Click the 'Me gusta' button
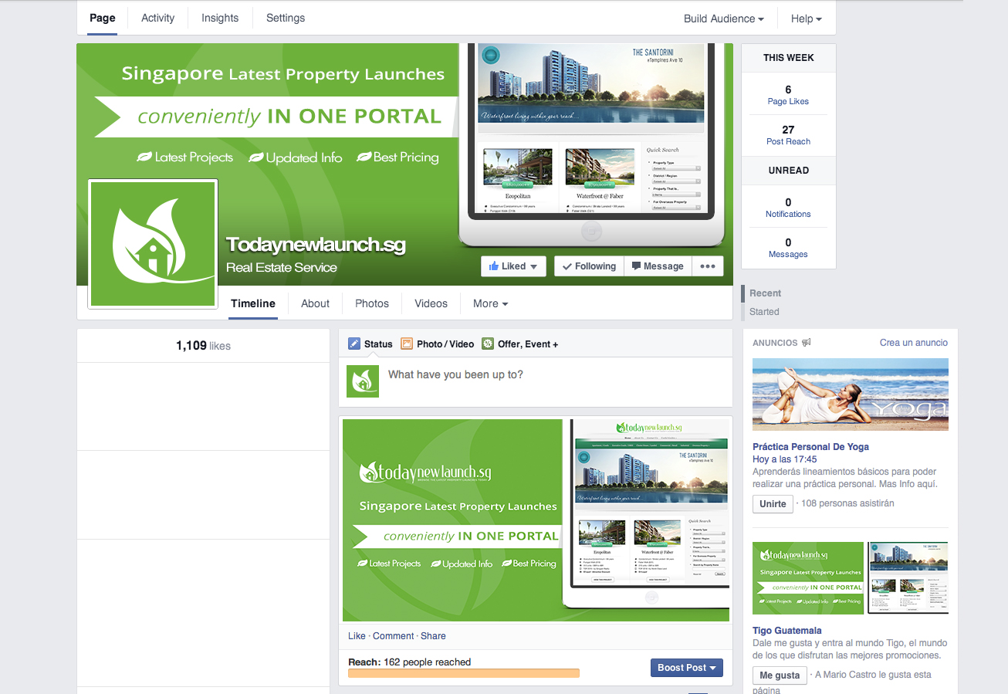 [780, 675]
